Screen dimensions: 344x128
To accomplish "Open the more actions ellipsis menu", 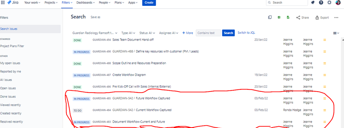I will click(336, 18).
